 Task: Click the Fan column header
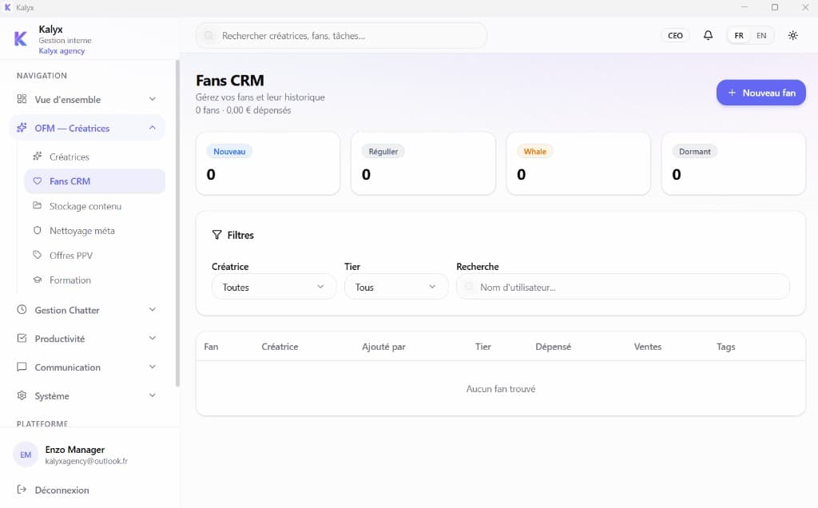[211, 347]
